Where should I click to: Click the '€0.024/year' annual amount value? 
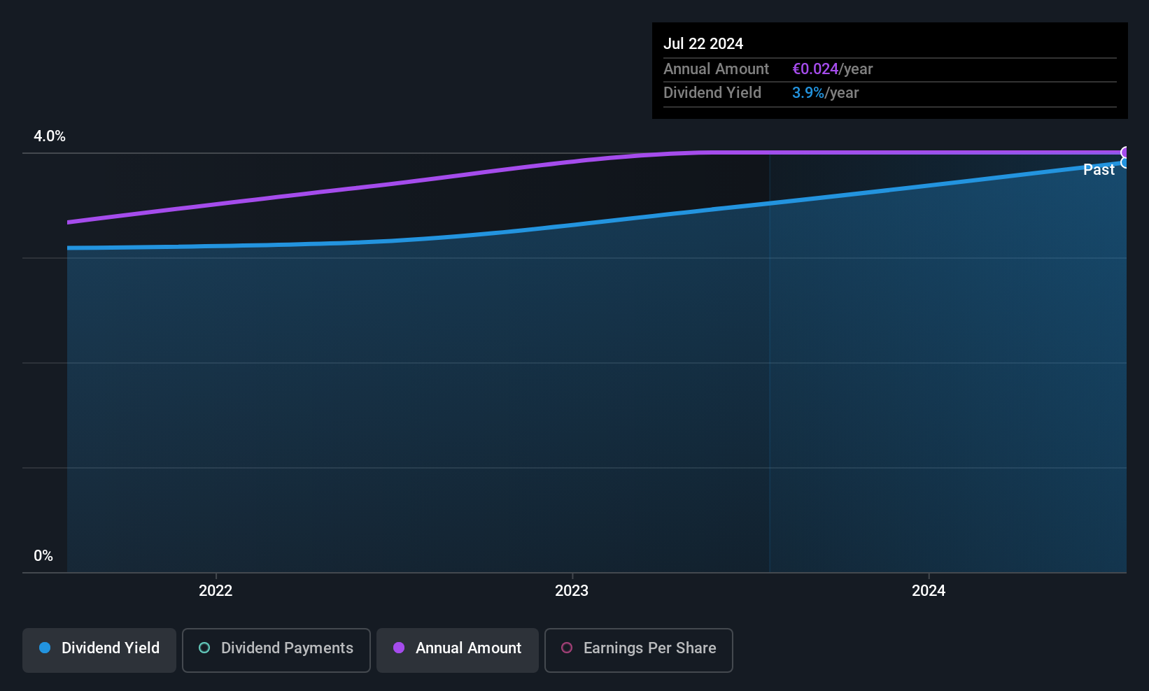833,69
